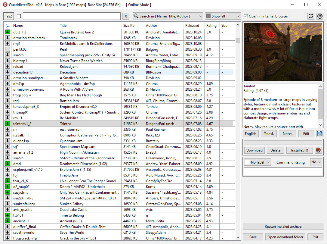327x244 pixels.
Task: Disable Open in internal browser checkbox
Action: click(x=246, y=16)
